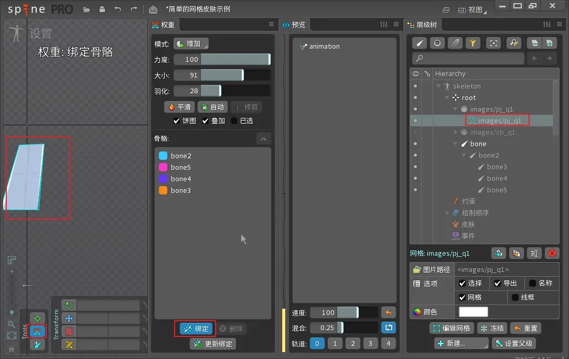Click the red delete mesh icon
569x359 pixels.
point(552,253)
